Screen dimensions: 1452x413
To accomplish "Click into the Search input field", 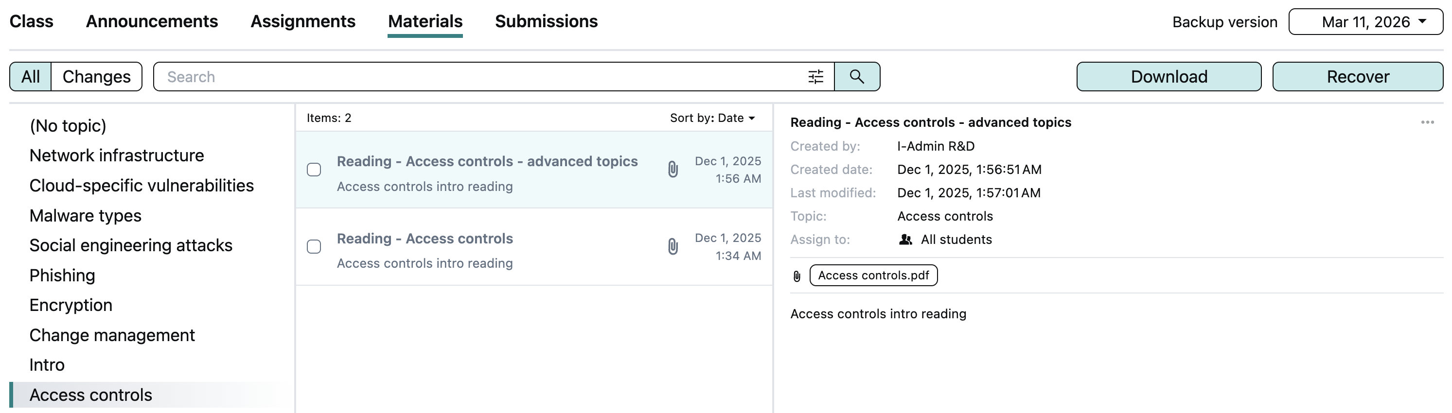I will pyautogui.click(x=479, y=77).
